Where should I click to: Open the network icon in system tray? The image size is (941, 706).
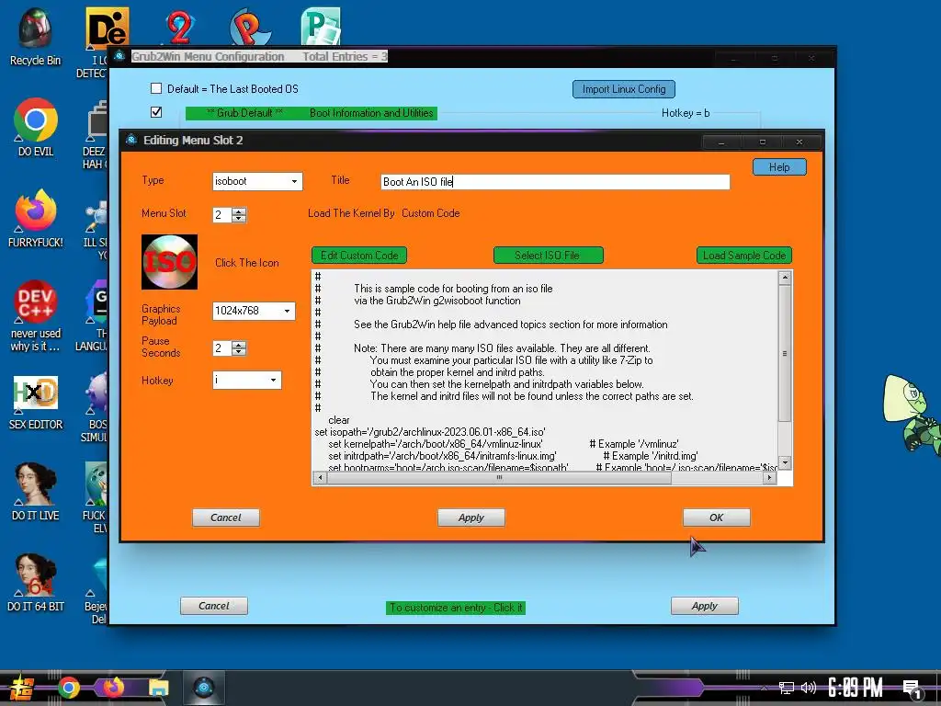786,688
